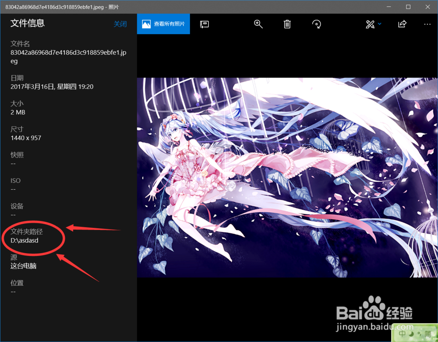The width and height of the screenshot is (438, 342).
Task: Click the 尺寸 label
Action: (x=17, y=129)
